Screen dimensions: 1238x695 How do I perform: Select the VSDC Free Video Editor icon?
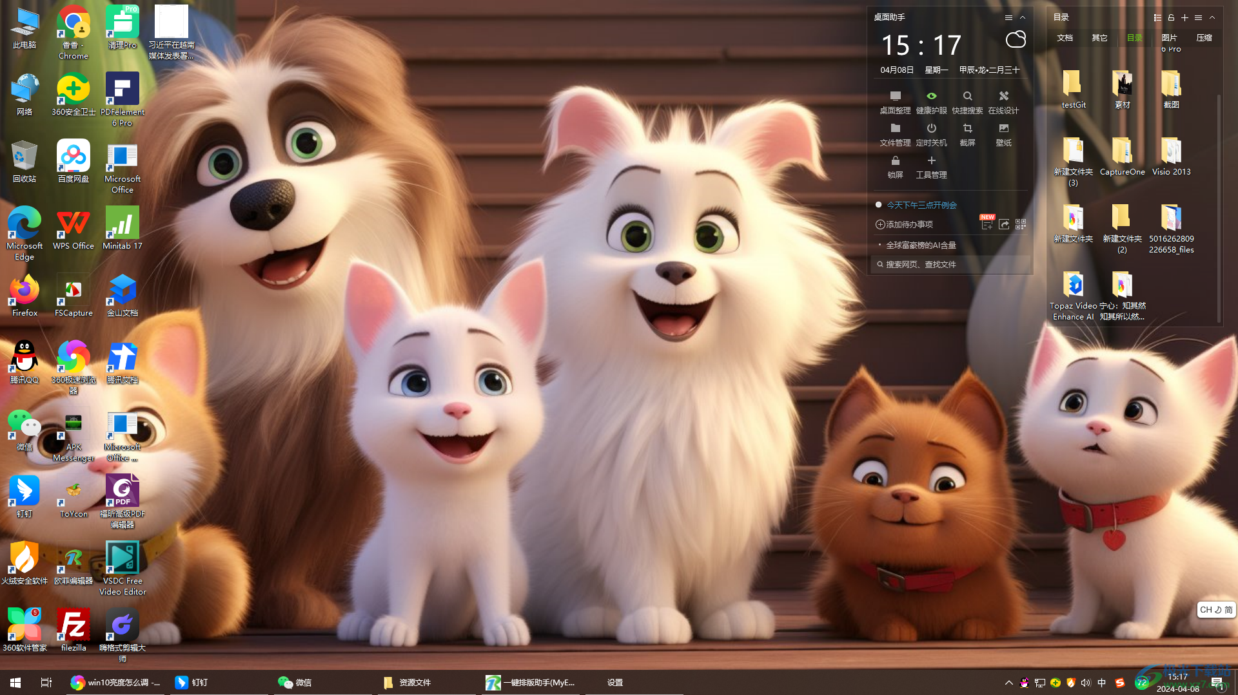pos(123,568)
